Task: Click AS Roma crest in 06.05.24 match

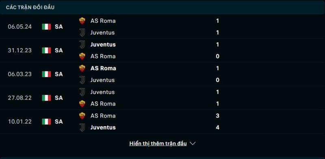Action: 82,21
